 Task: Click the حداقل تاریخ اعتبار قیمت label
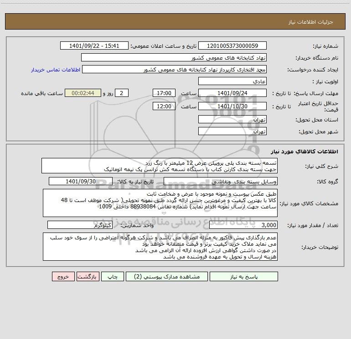point(318,106)
